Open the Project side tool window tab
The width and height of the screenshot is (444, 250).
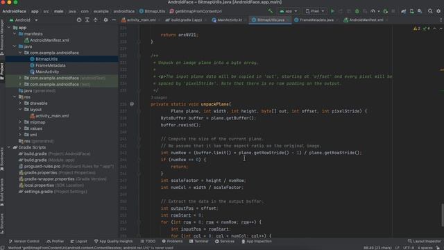pos(2,71)
